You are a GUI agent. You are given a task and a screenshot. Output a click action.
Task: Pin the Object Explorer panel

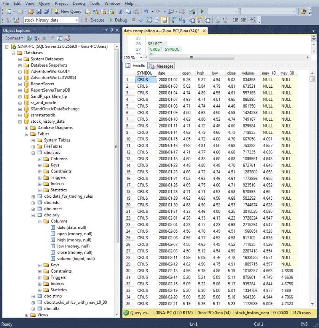click(x=111, y=30)
